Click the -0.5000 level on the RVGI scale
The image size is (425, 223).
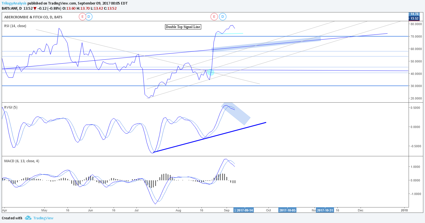[x=416, y=146]
